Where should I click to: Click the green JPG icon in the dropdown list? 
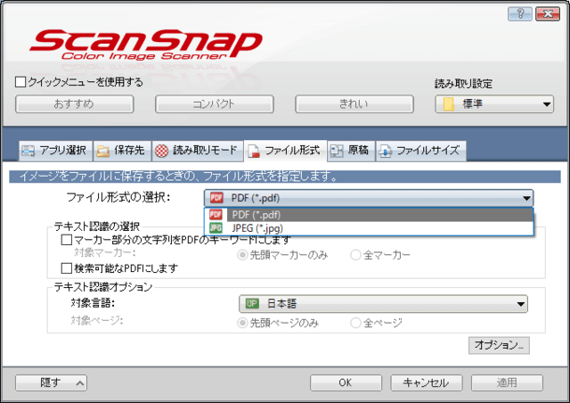pos(216,228)
